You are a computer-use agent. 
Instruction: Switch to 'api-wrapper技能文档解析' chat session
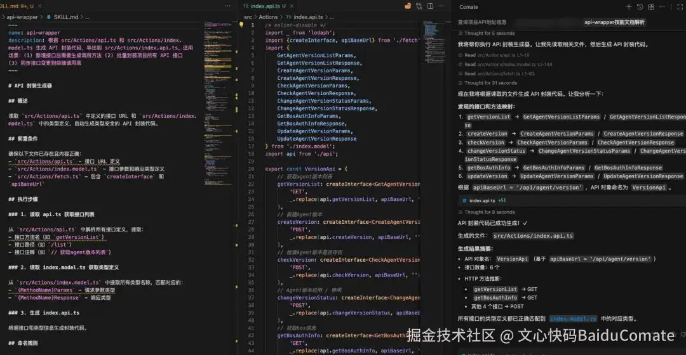[614, 22]
